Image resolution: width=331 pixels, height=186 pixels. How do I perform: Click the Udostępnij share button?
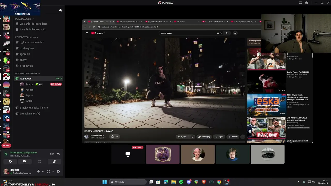[204, 137]
